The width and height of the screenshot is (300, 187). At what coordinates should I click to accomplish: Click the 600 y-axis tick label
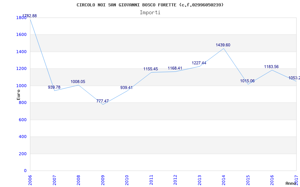point(22,120)
